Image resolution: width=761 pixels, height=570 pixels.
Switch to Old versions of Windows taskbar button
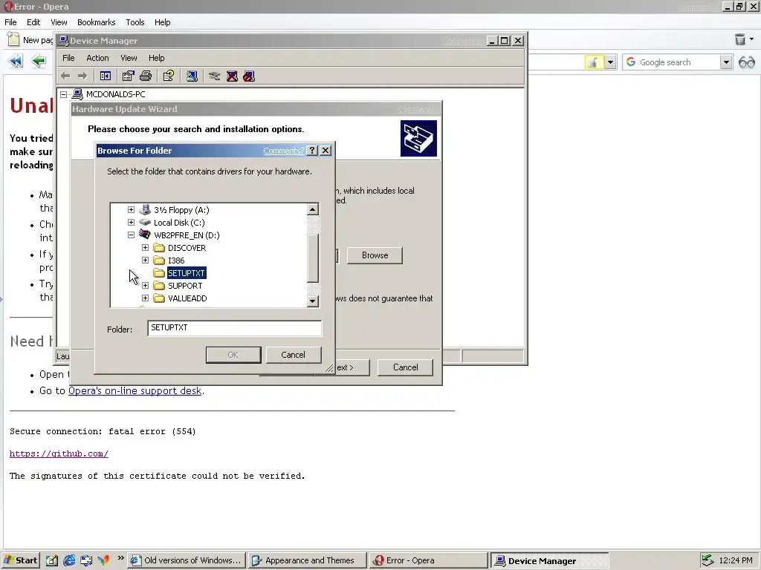coord(187,560)
